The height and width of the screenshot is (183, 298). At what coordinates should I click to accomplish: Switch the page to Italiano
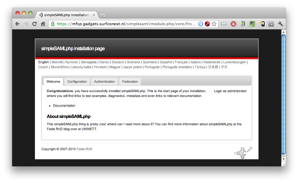pyautogui.click(x=196, y=62)
